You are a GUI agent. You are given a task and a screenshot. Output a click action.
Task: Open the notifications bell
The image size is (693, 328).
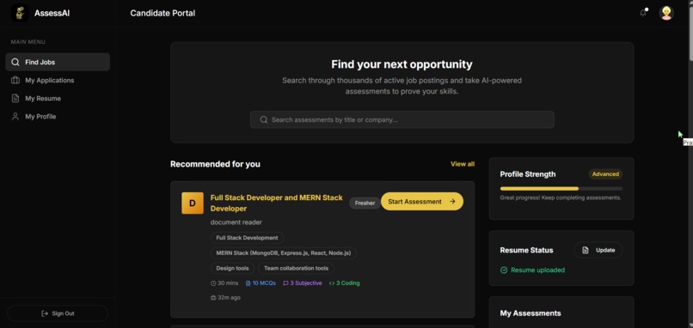tap(643, 13)
